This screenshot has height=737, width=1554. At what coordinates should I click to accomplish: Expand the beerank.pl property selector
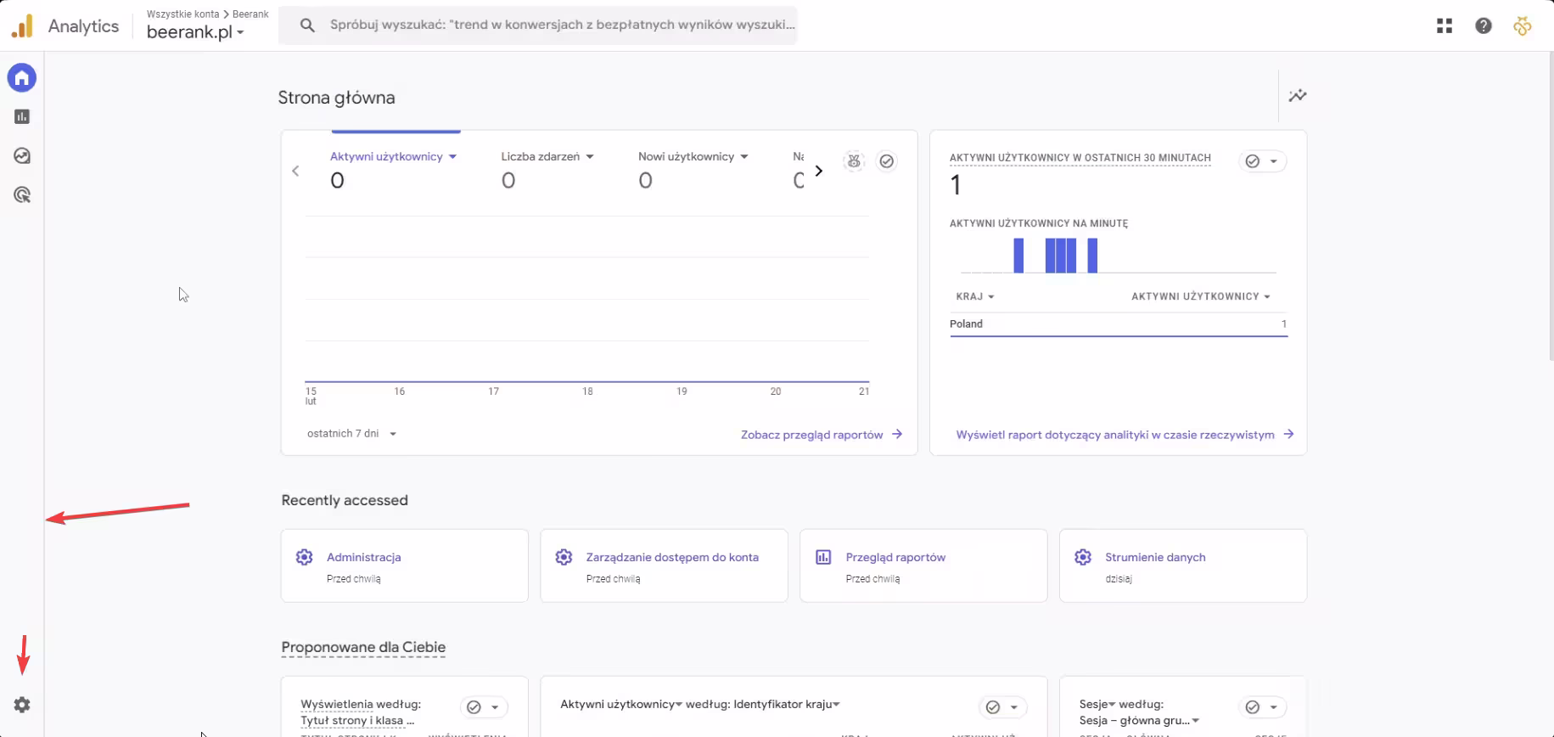click(x=195, y=32)
